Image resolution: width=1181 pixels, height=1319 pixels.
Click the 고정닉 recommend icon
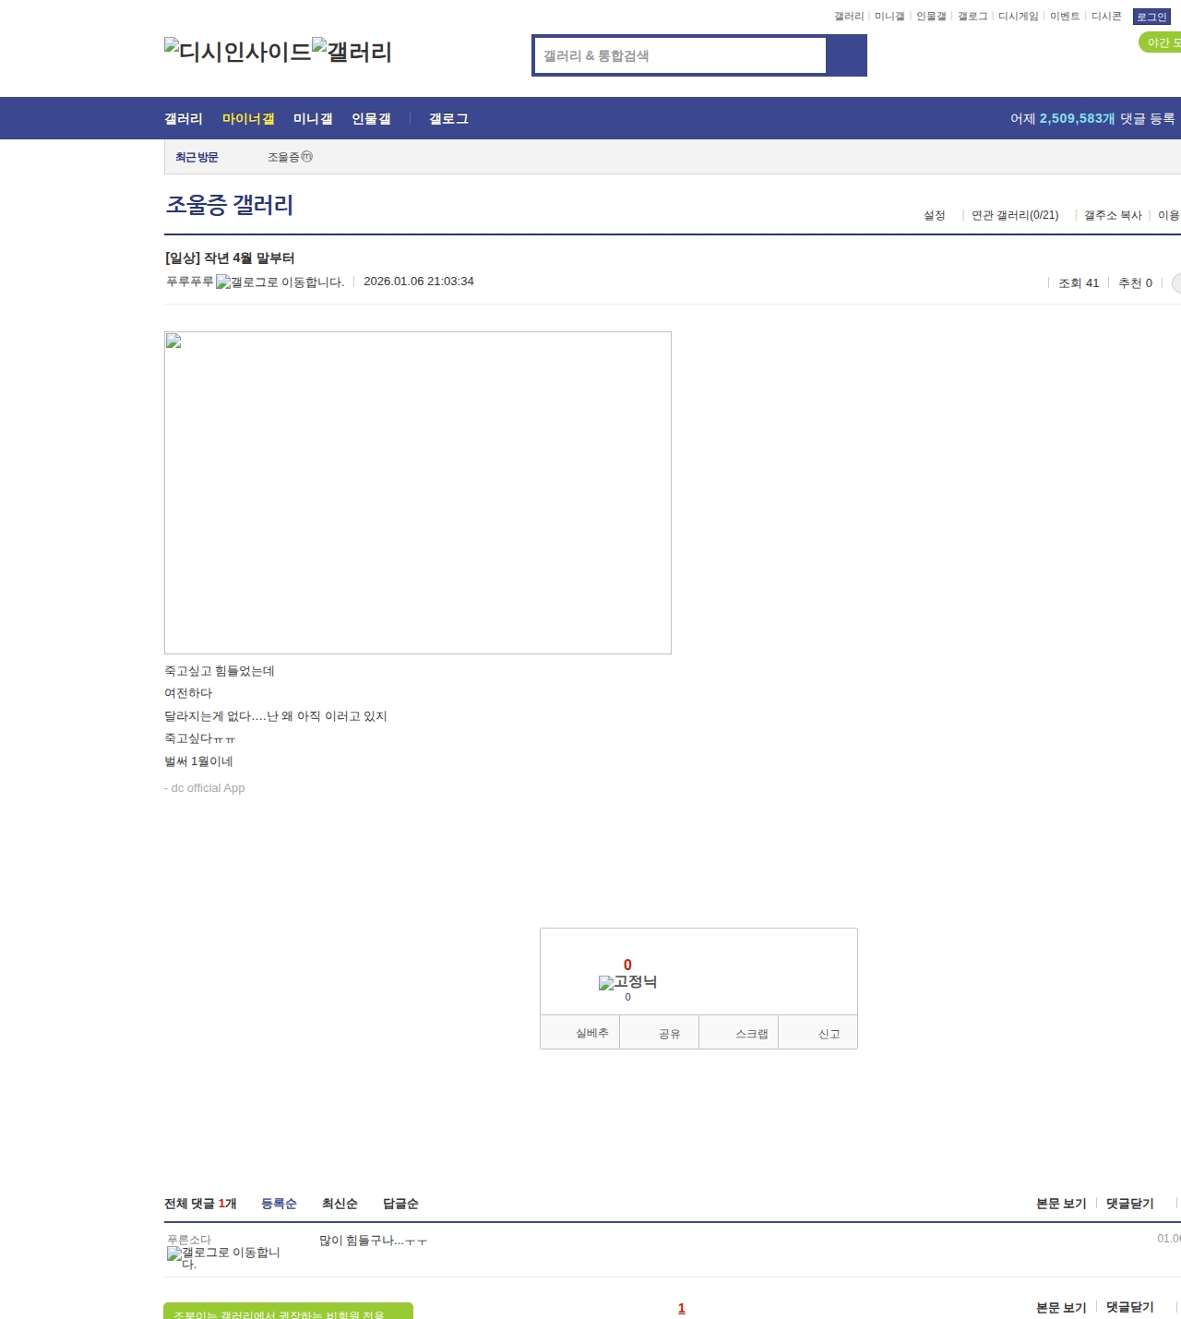(627, 982)
